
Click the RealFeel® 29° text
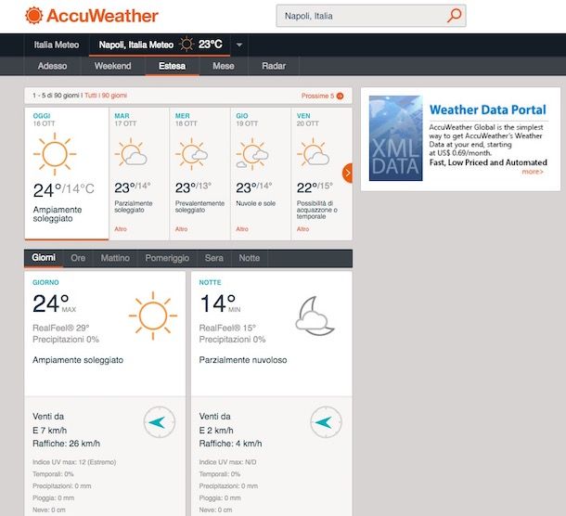pos(60,328)
